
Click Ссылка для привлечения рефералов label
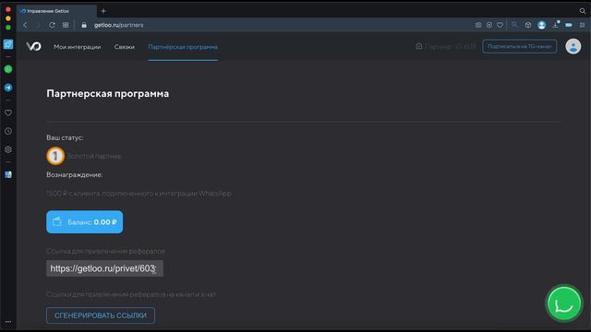105,251
